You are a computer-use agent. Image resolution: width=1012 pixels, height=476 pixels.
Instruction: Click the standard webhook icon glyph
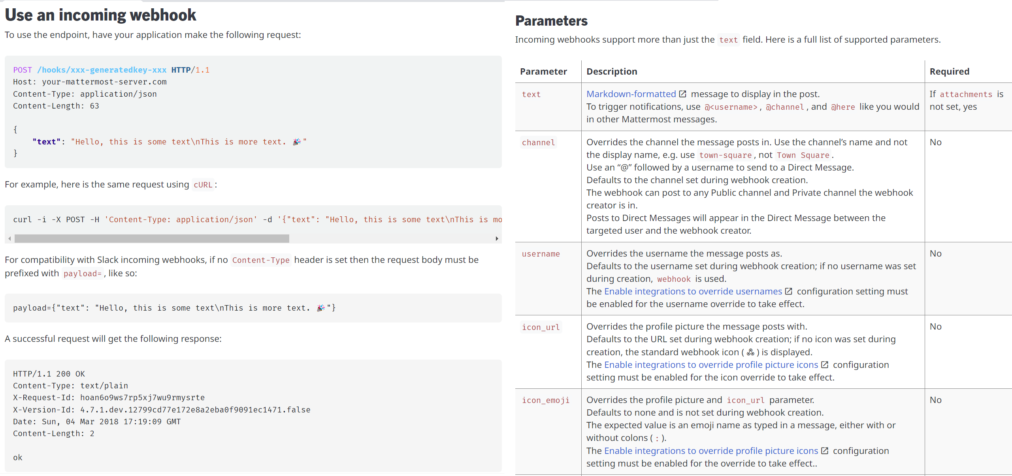pyautogui.click(x=750, y=352)
